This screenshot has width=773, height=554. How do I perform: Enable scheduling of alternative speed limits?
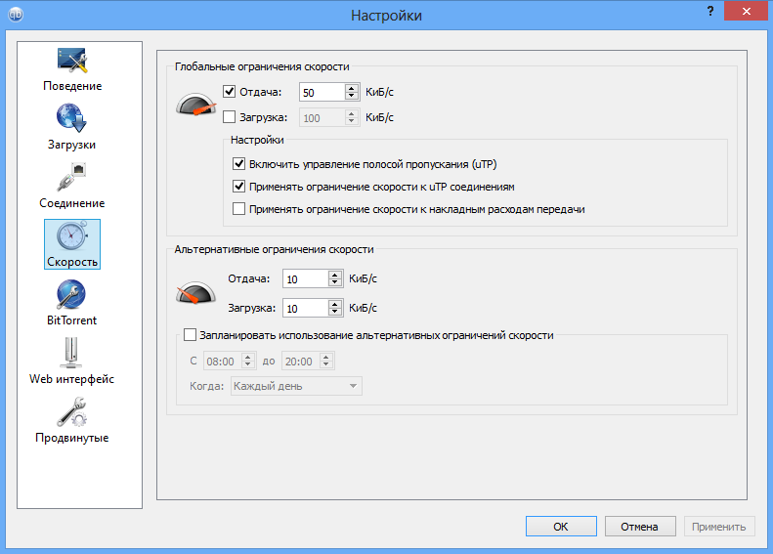[190, 335]
